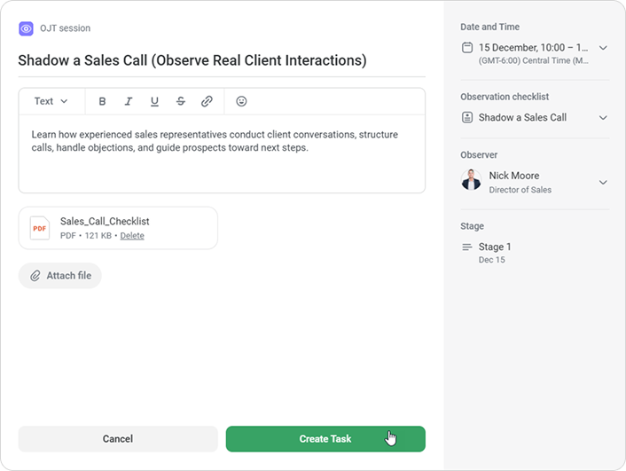Click the task title field
The width and height of the screenshot is (626, 471).
point(193,61)
